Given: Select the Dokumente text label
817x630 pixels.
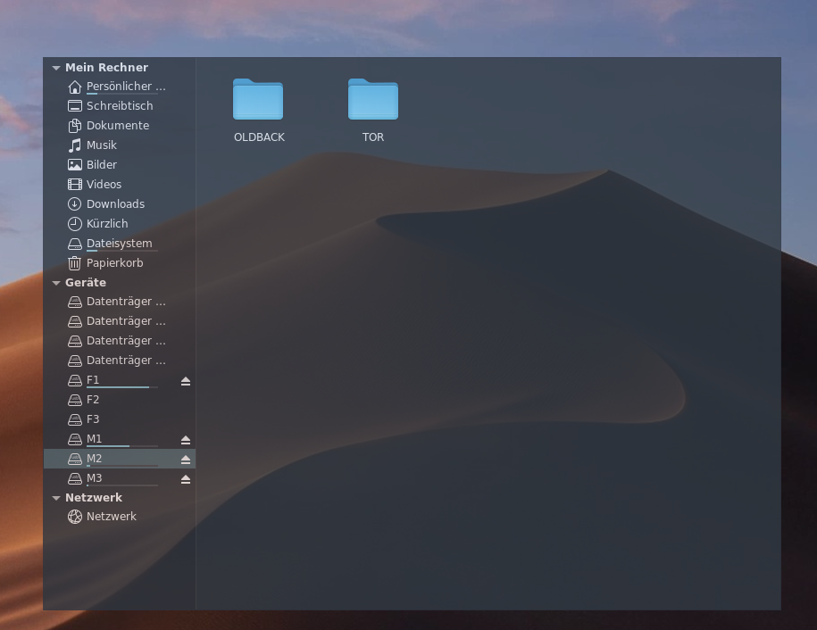Looking at the screenshot, I should coord(118,126).
